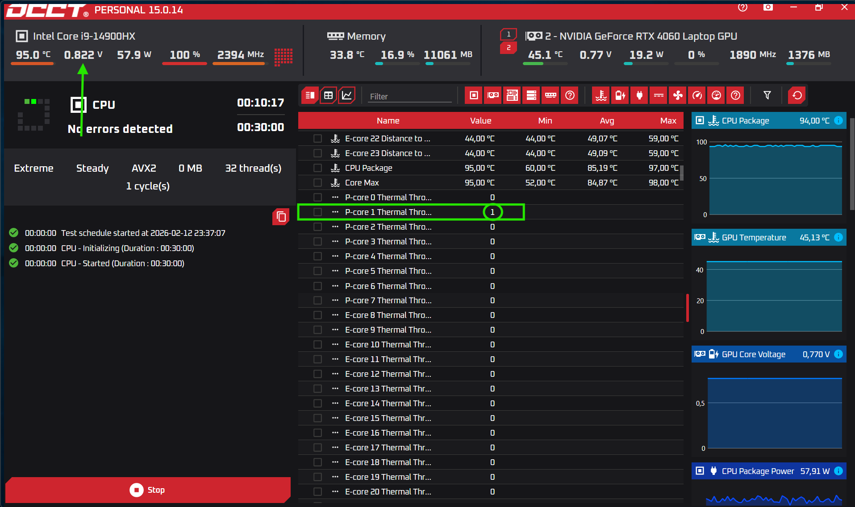This screenshot has height=507, width=855.
Task: Click into the sensor Filter text field
Action: 410,96
